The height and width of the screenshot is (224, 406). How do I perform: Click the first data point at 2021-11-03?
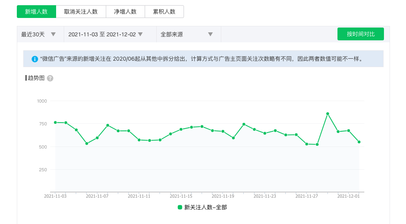[55, 122]
